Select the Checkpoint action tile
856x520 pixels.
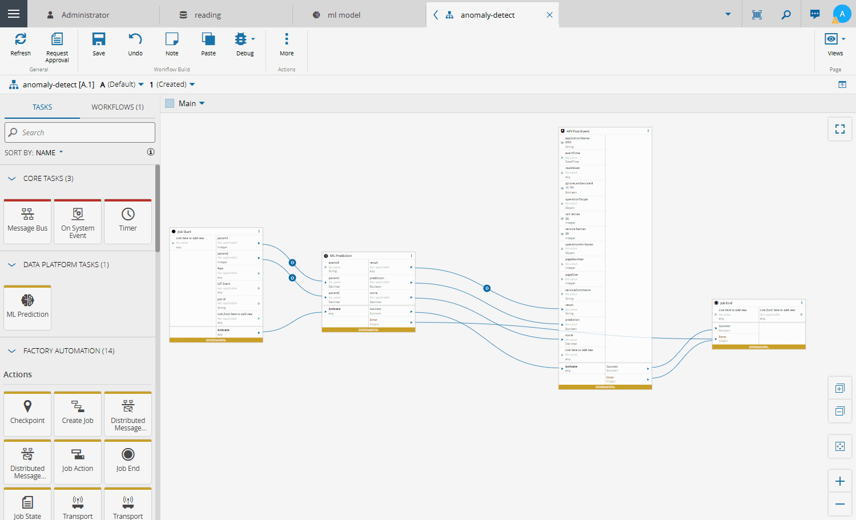pos(27,413)
